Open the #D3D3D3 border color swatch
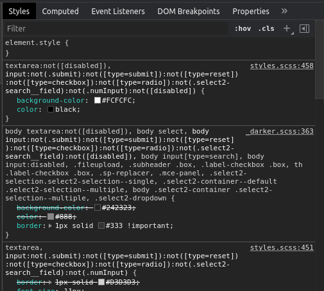 (101, 282)
